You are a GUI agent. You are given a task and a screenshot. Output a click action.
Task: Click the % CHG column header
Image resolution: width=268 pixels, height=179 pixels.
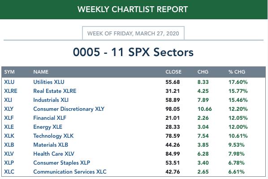237,72
